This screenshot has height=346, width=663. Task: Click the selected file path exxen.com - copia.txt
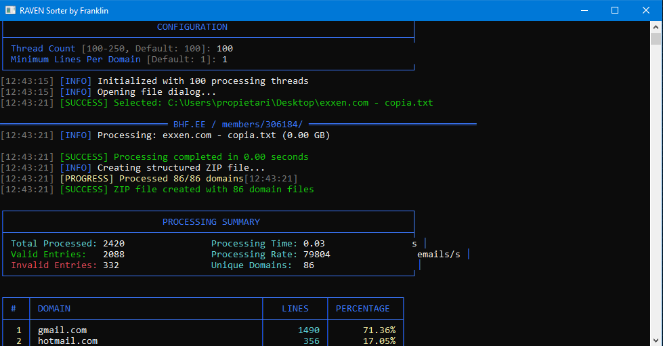300,103
